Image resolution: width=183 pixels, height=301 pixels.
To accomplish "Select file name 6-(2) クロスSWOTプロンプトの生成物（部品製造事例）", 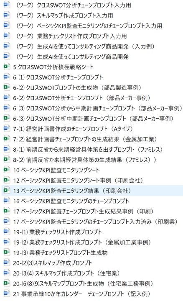I will coord(77,87).
